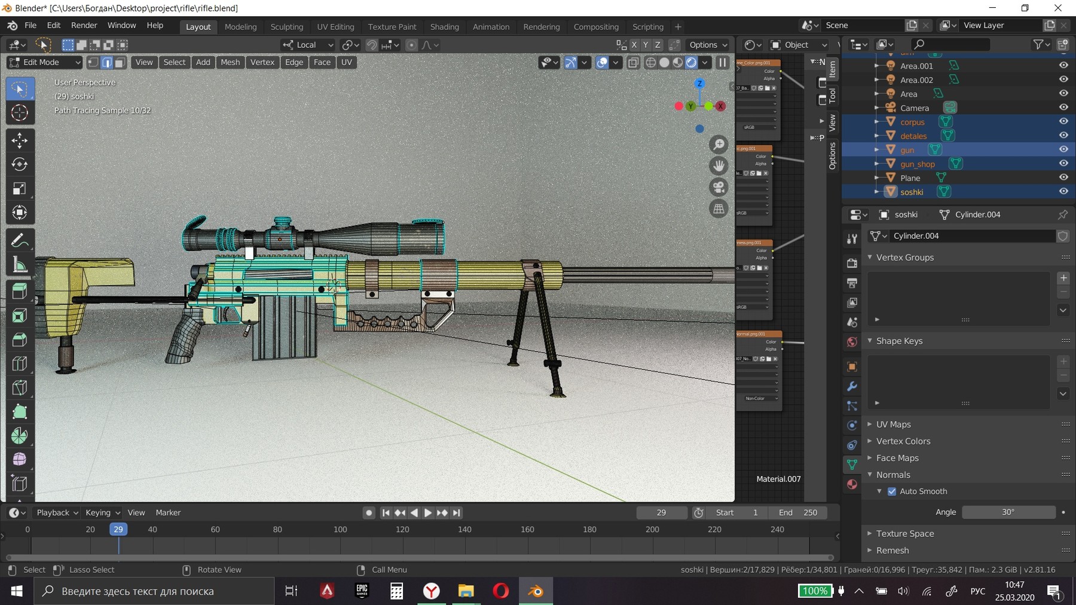Viewport: 1076px width, 605px height.
Task: Pick the Annotate pencil tool
Action: [x=19, y=241]
